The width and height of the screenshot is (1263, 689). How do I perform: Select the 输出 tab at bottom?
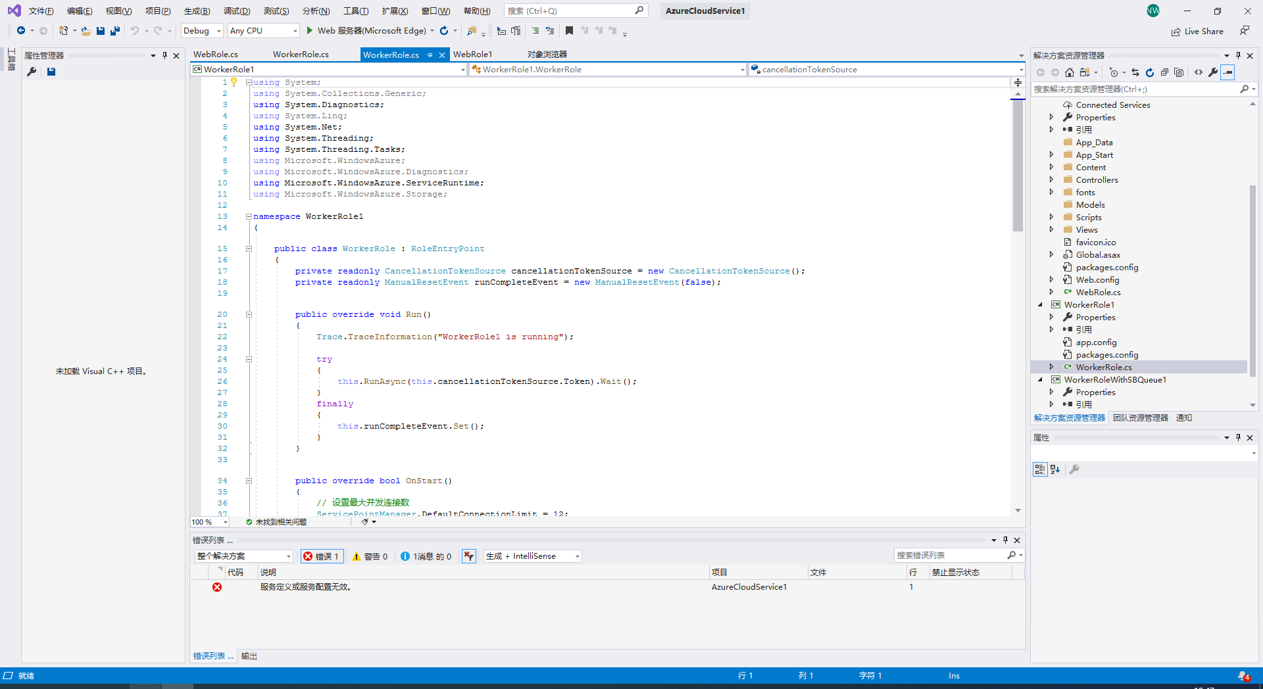point(249,656)
